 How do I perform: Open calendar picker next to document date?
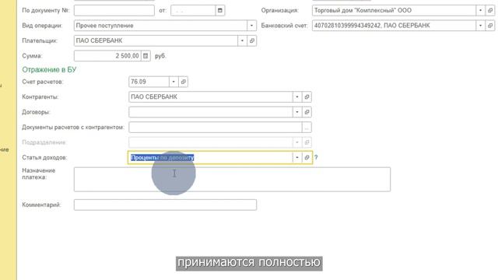219,10
